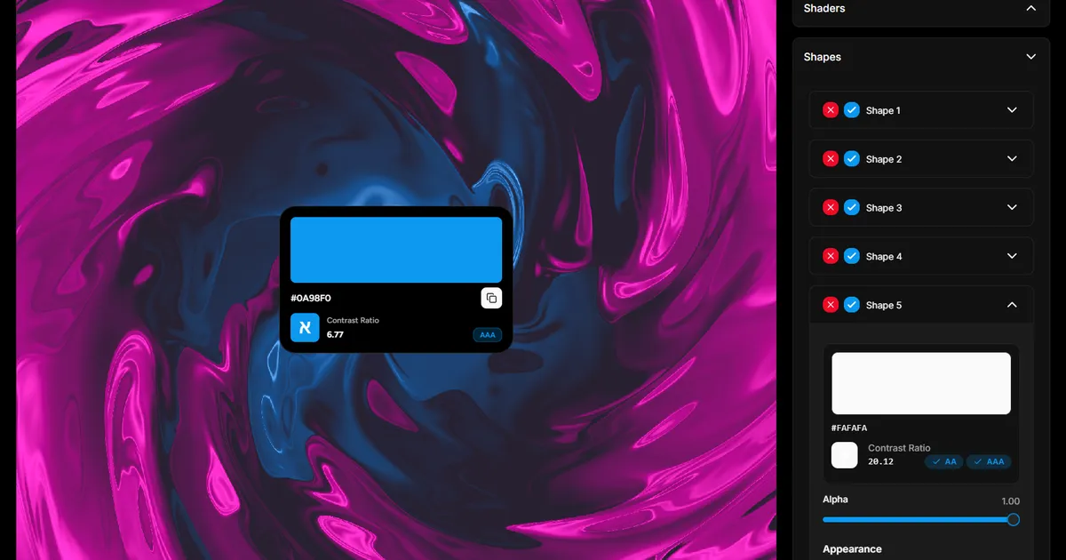Disable Shape 5 blue checkmark
This screenshot has width=1066, height=560.
tap(852, 305)
